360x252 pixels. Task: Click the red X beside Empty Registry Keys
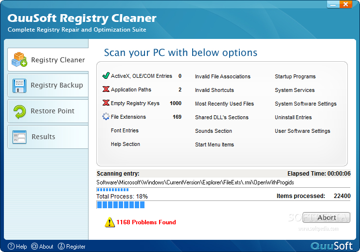point(106,103)
